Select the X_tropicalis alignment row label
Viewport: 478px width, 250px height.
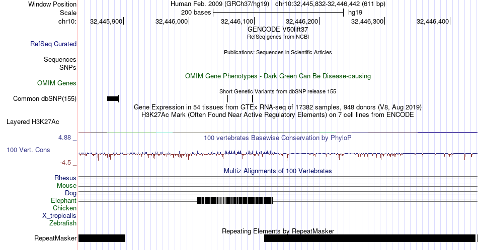(59, 216)
